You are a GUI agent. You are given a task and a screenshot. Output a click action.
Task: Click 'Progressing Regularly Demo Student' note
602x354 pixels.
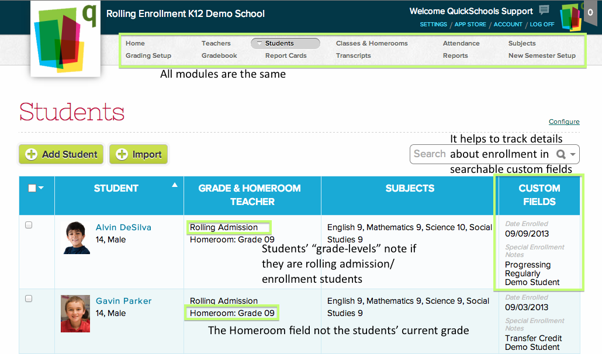pos(532,273)
